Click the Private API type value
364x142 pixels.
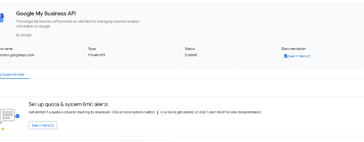click(x=96, y=55)
